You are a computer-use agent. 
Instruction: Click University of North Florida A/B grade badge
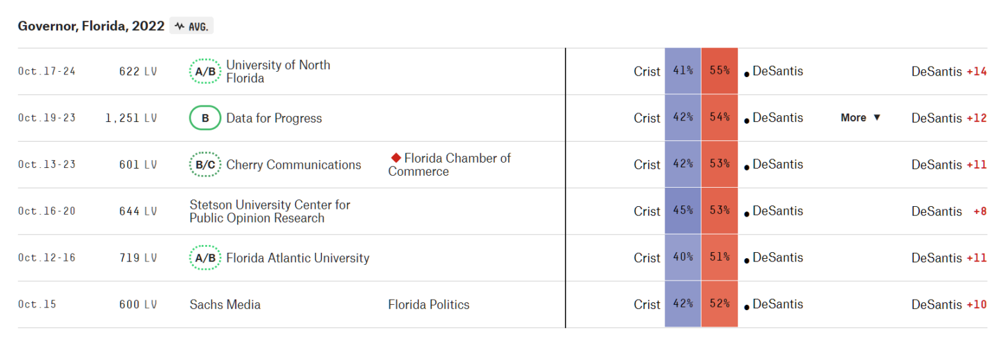point(205,71)
